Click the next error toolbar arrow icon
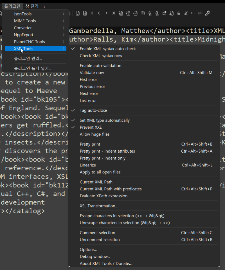225x270 pixels. pos(106,13)
